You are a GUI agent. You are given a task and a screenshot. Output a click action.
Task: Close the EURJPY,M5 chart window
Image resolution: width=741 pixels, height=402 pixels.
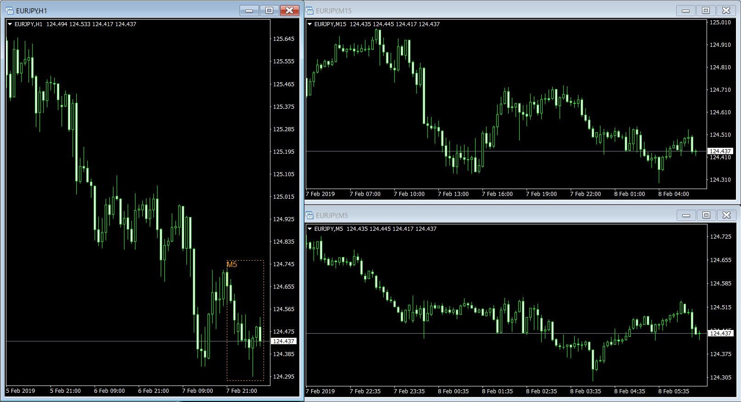(x=727, y=215)
